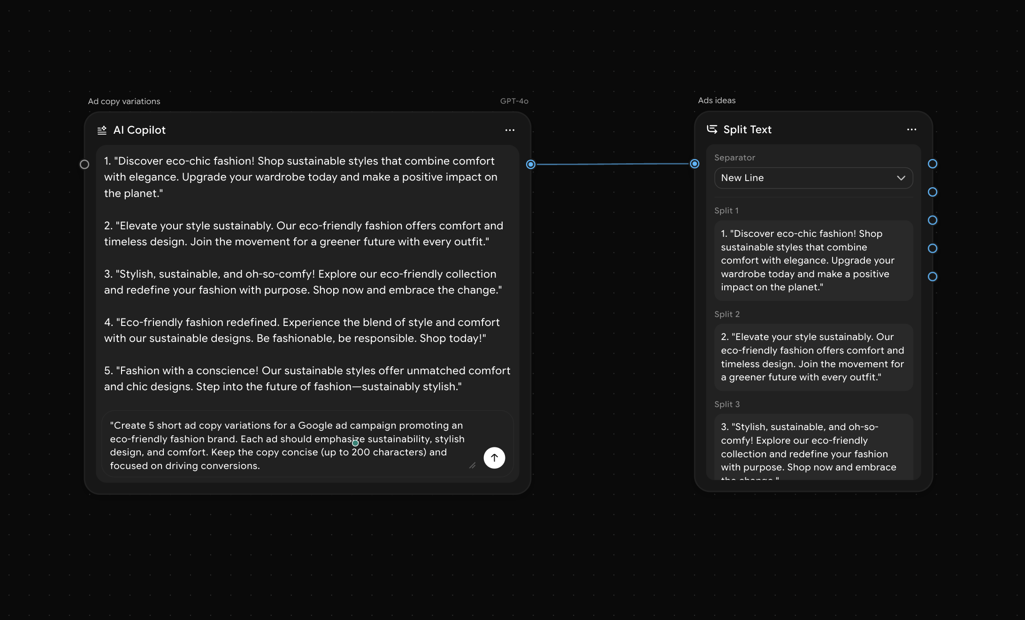Click the second Split Text output port
1025x620 pixels.
tap(933, 192)
